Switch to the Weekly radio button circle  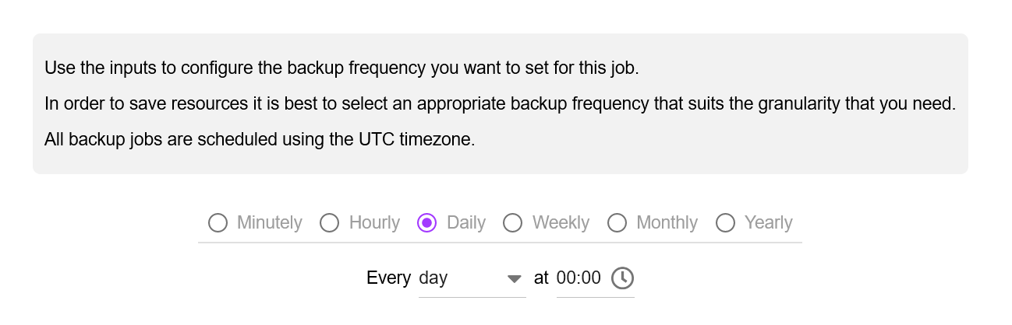pyautogui.click(x=512, y=223)
